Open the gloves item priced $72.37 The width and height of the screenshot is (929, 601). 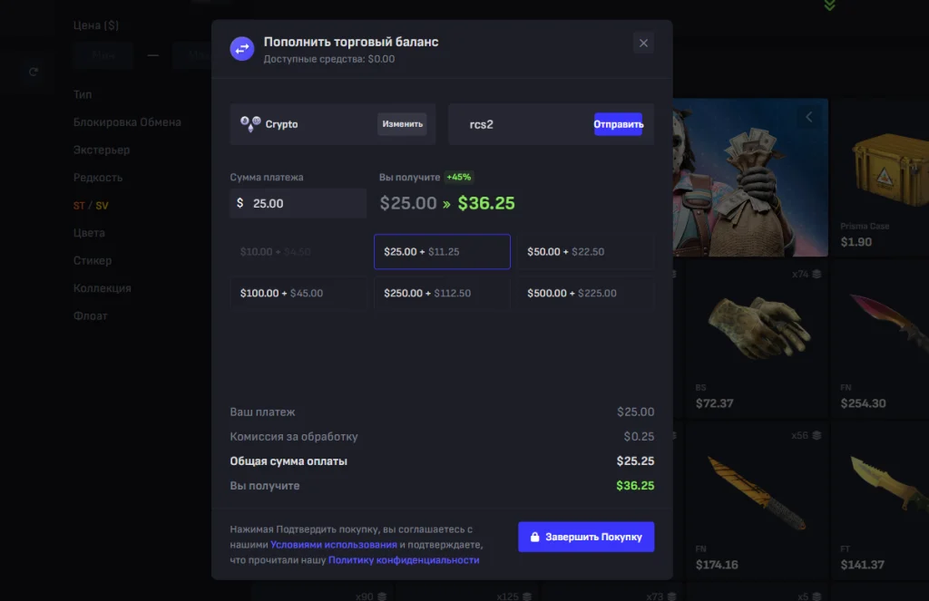click(758, 339)
